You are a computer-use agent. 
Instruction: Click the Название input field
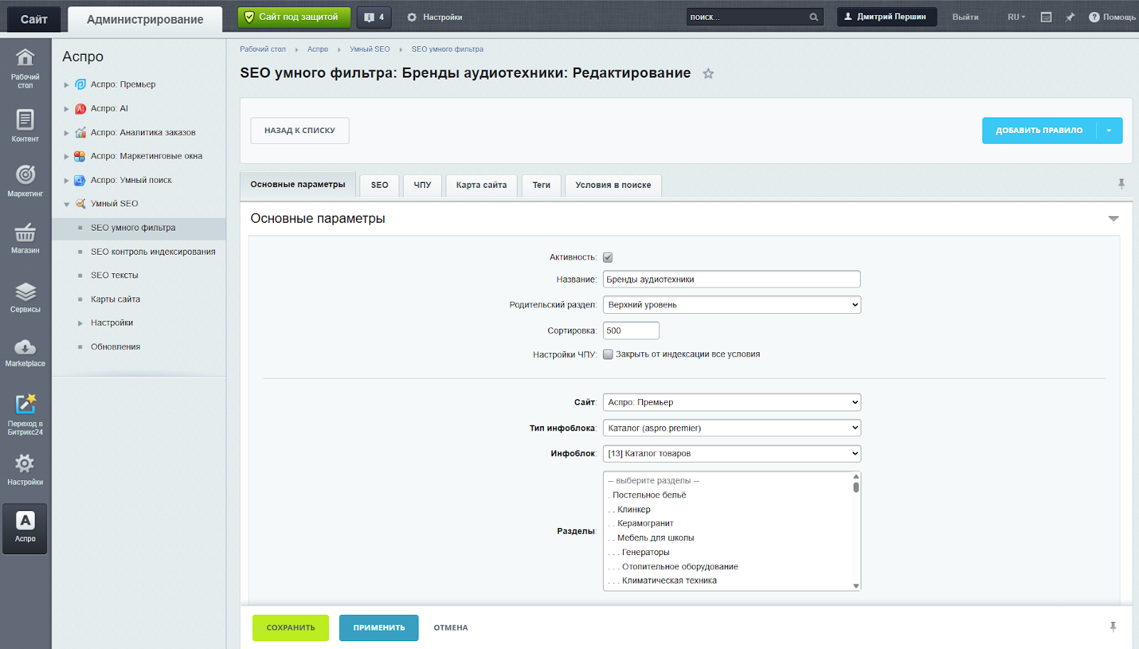[x=731, y=280]
